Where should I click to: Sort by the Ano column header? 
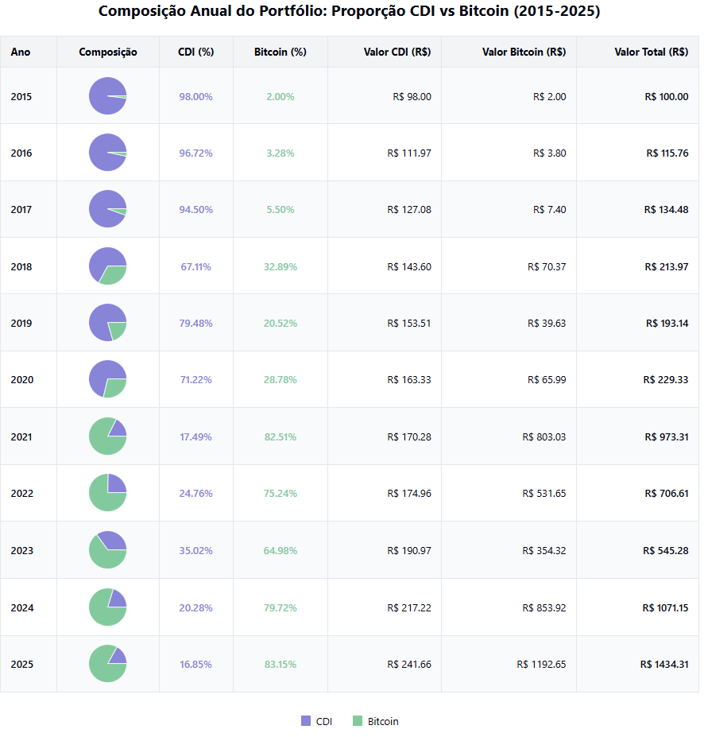[20, 52]
